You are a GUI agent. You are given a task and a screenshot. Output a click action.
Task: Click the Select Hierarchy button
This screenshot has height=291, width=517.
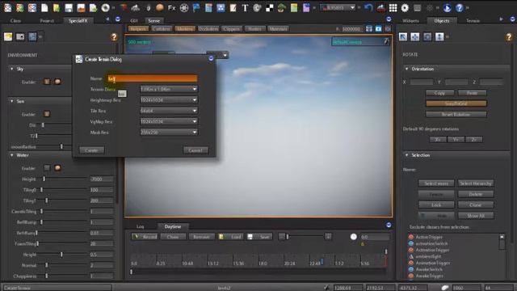tap(476, 183)
